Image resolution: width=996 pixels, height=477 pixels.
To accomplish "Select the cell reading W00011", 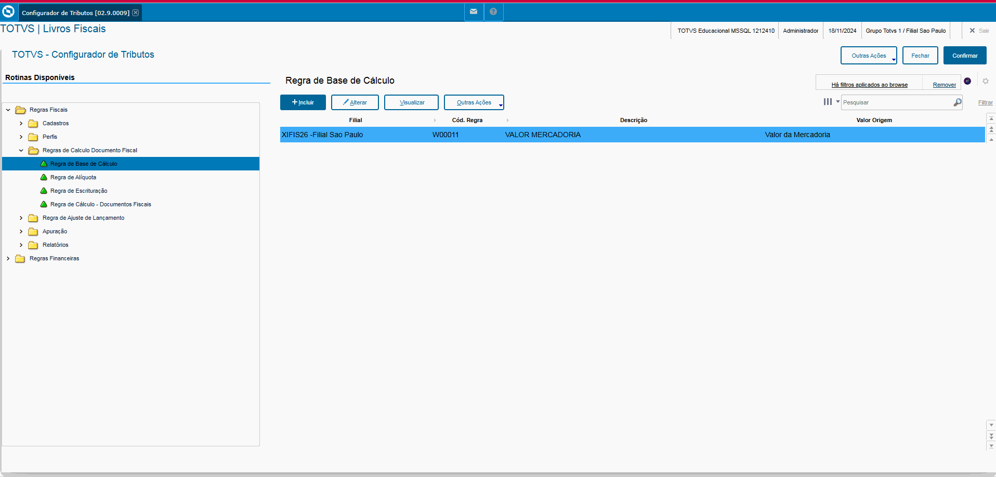I will pyautogui.click(x=445, y=135).
